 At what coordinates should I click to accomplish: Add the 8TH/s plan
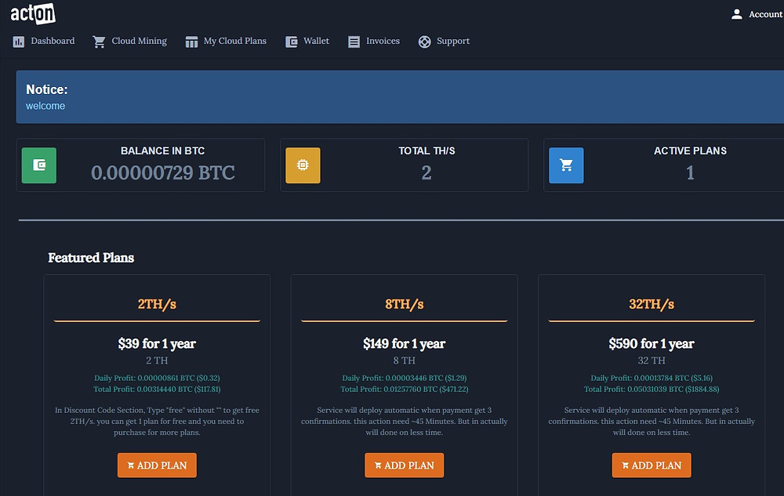point(404,465)
